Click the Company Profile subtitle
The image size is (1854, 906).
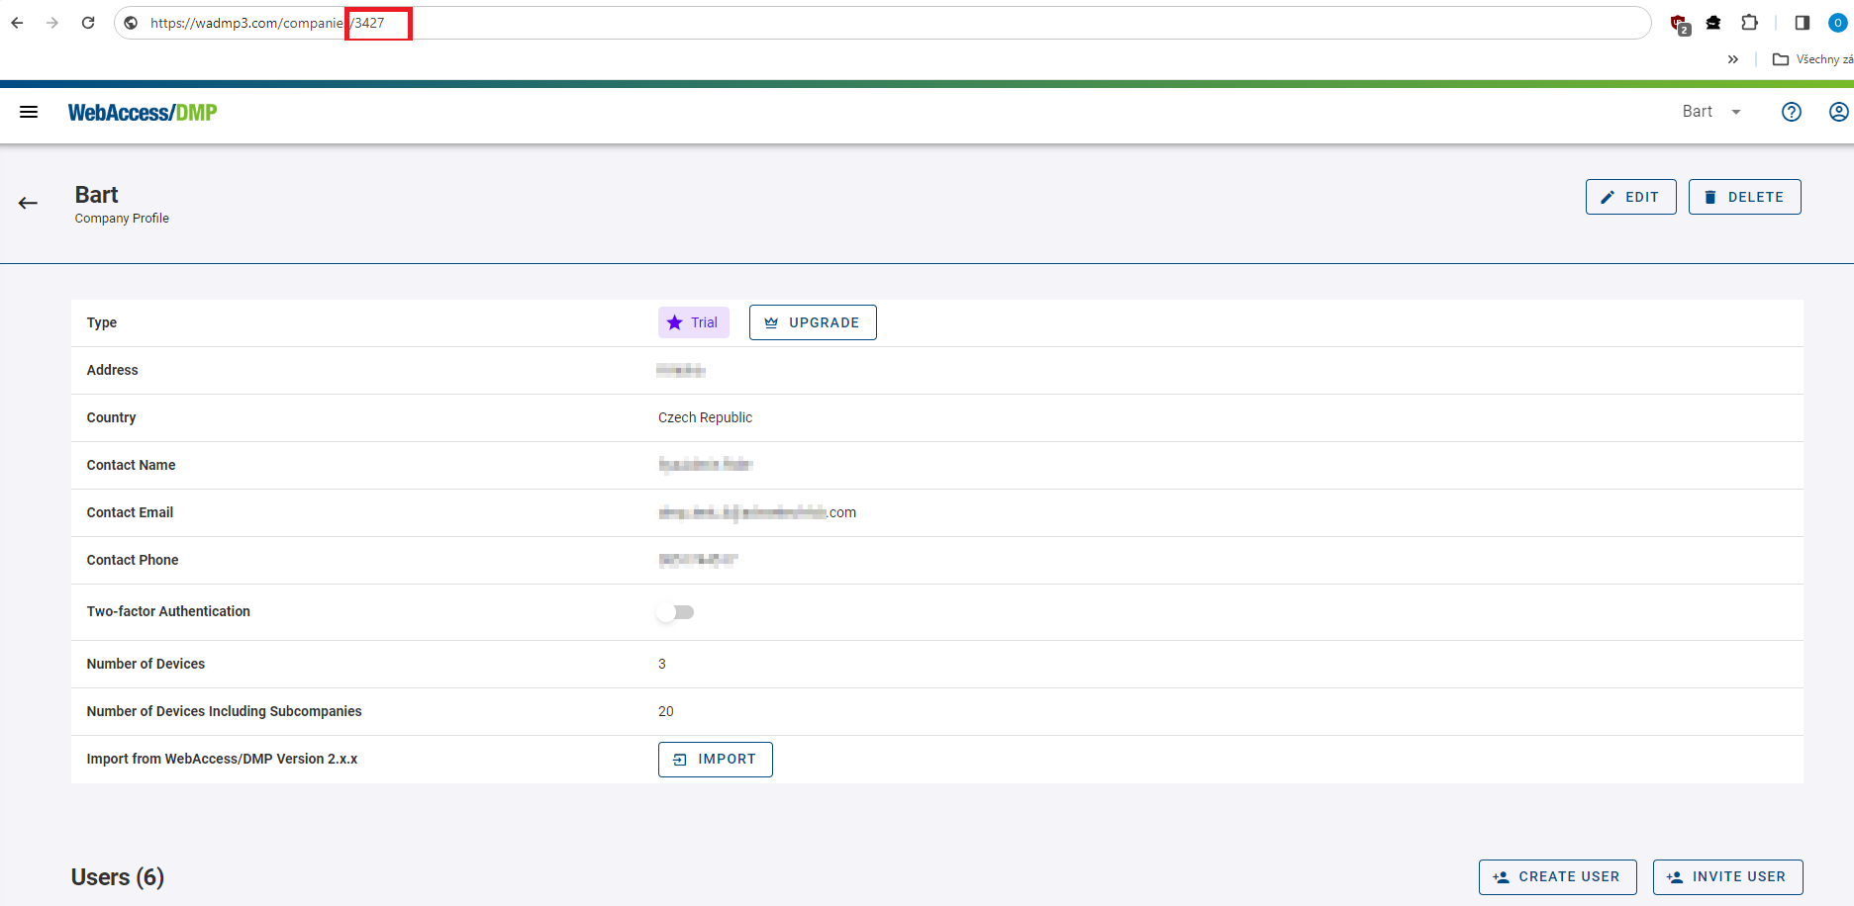(122, 219)
